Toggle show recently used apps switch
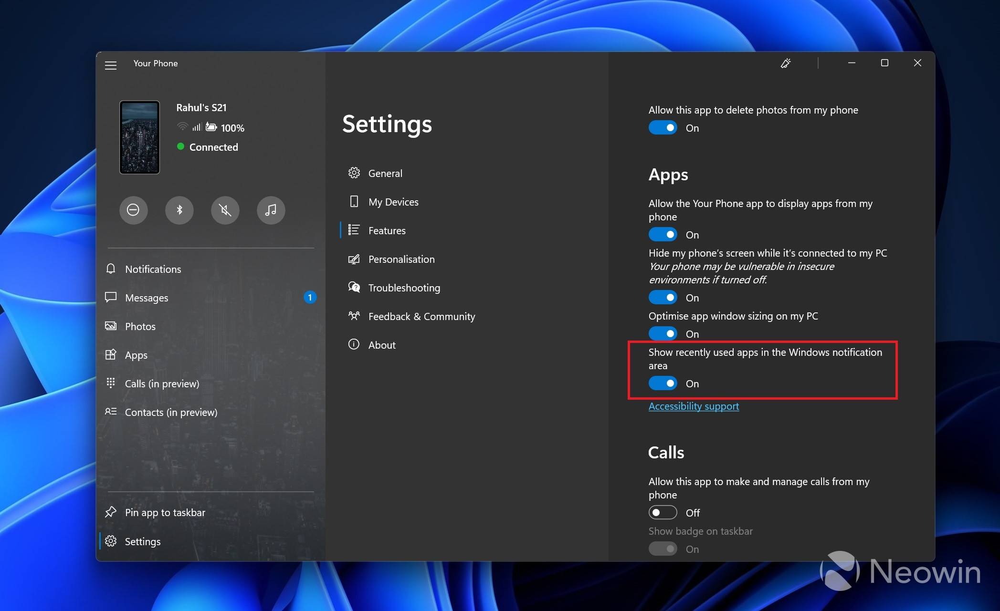Screen dimensions: 1000x611 click(663, 383)
